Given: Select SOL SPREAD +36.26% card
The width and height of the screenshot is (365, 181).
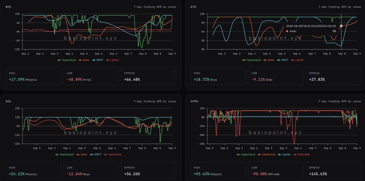Looking at the screenshot, I should click(148, 170).
